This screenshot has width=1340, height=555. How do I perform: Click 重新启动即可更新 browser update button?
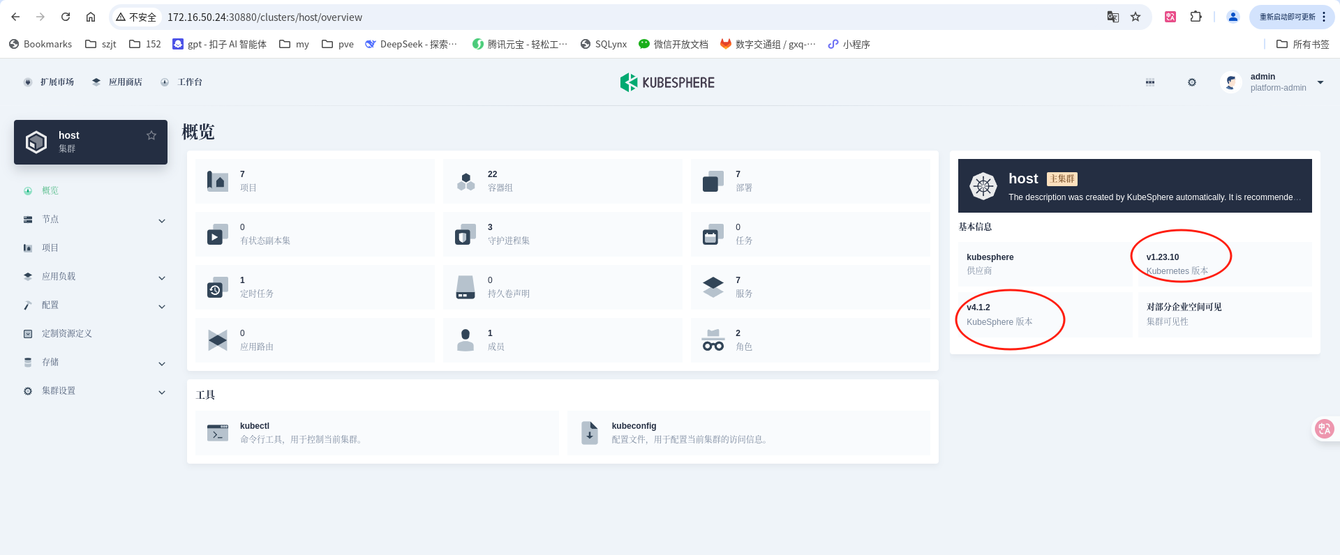pyautogui.click(x=1287, y=17)
